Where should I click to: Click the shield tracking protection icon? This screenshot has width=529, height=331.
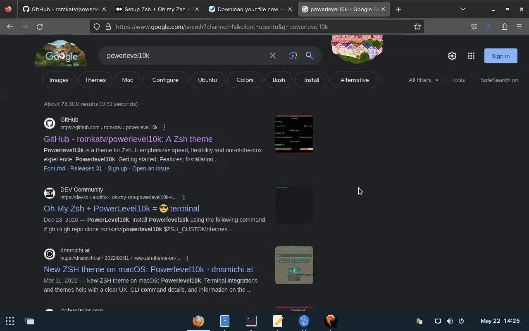pyautogui.click(x=97, y=26)
